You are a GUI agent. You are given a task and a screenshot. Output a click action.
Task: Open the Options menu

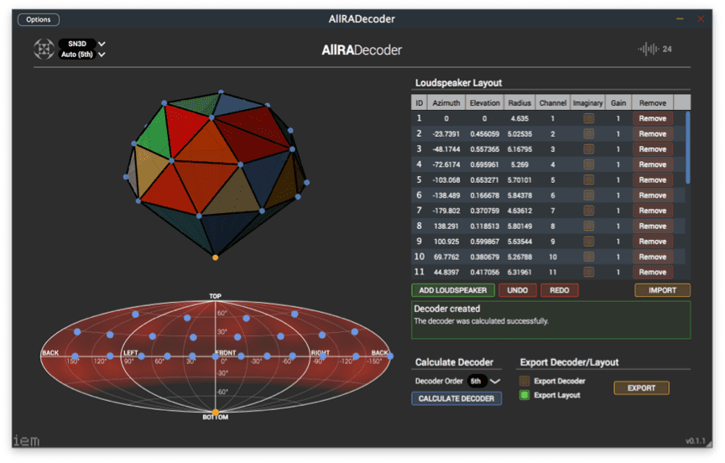(x=39, y=19)
